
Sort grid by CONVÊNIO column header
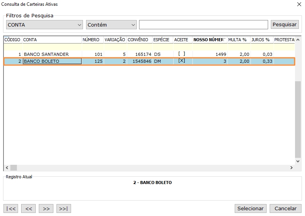[138, 40]
